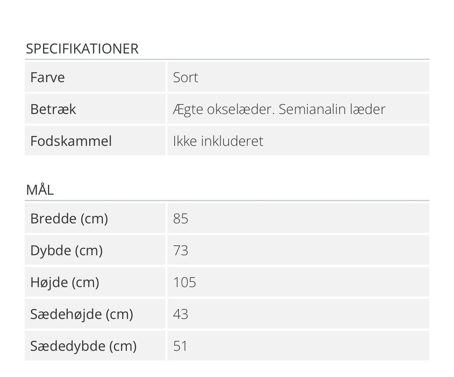Select the Højde (cm) label
The width and height of the screenshot is (454, 377).
[x=65, y=282]
